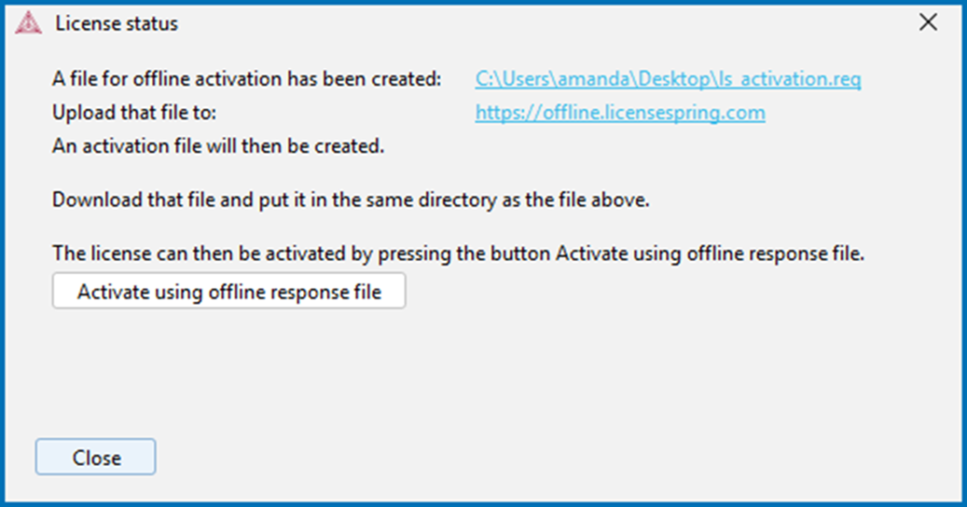The width and height of the screenshot is (967, 507).
Task: Click the 'The license can then be activated' text
Action: [458, 253]
